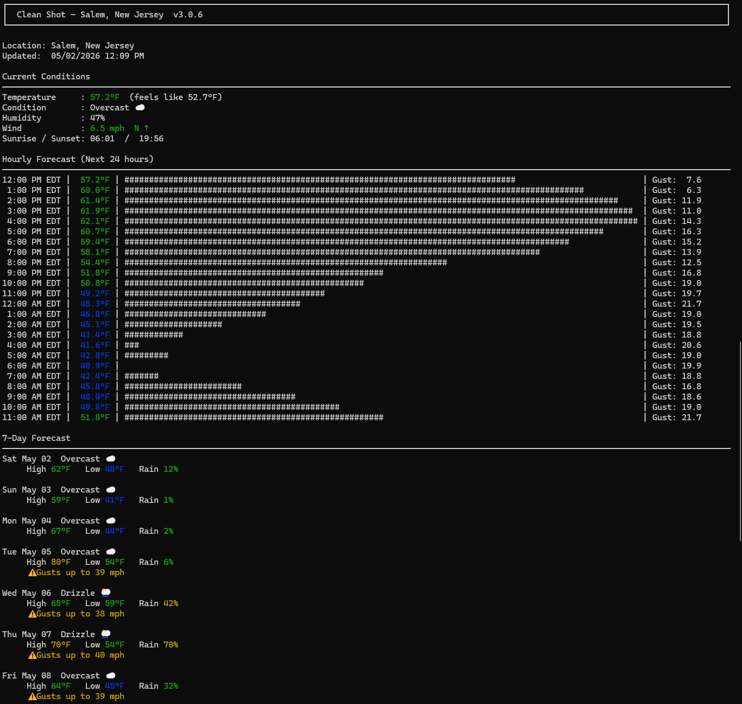Click the 'Gust: 6.3' value at 1:00 PM
The height and width of the screenshot is (704, 742).
tap(677, 190)
